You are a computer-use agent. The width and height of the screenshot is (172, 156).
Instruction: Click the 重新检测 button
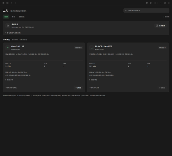(x=160, y=26)
